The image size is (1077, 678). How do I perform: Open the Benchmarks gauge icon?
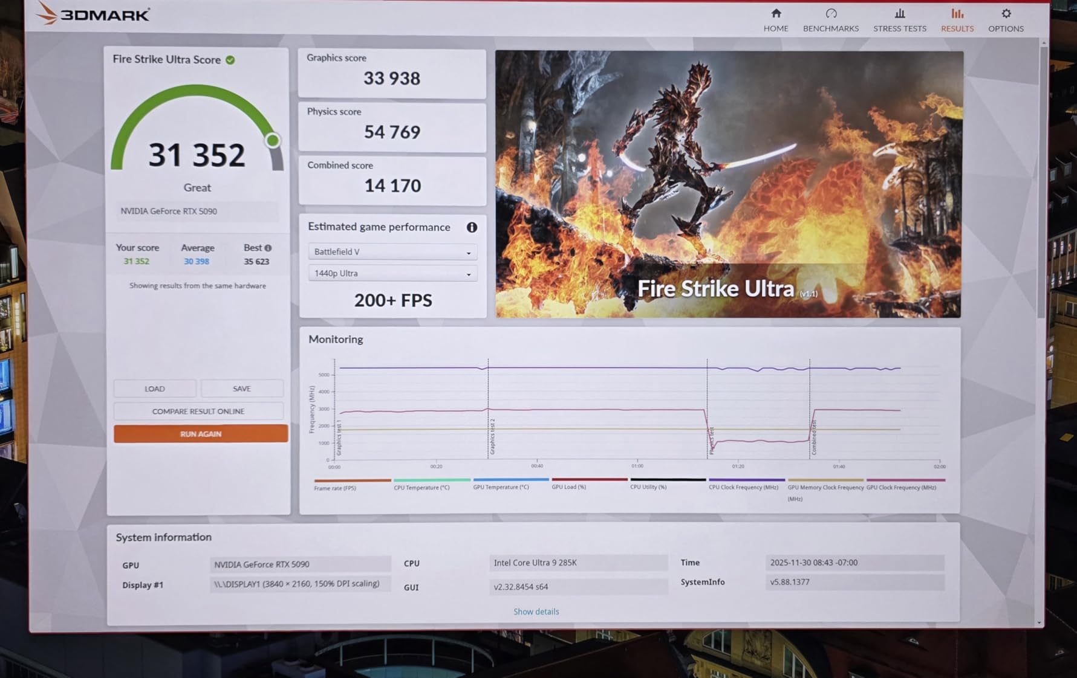tap(831, 13)
